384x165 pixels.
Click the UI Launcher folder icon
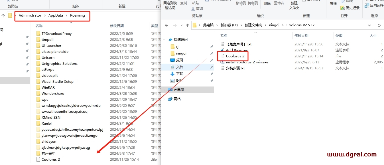38,45
